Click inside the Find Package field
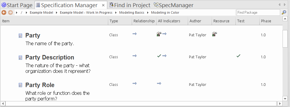Screen dimensions: 290x107 point(258,12)
